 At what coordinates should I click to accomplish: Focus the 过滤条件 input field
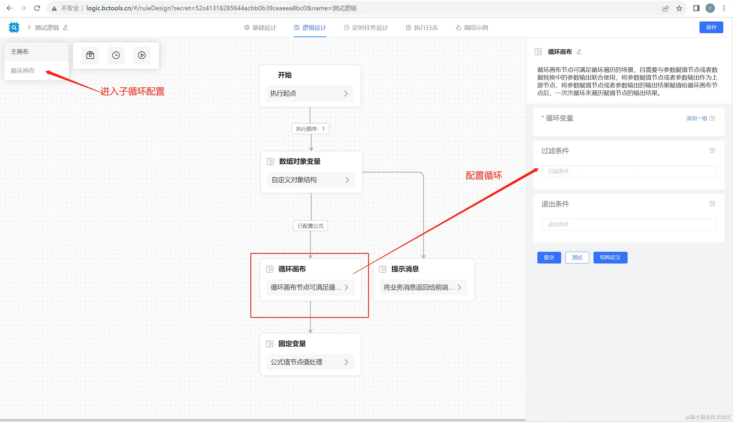(628, 171)
